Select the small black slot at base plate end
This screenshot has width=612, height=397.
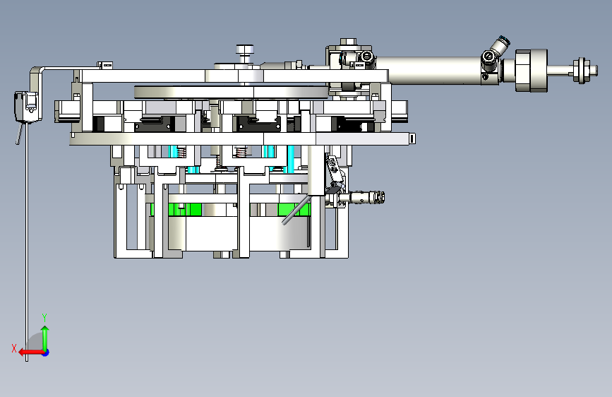coord(412,138)
